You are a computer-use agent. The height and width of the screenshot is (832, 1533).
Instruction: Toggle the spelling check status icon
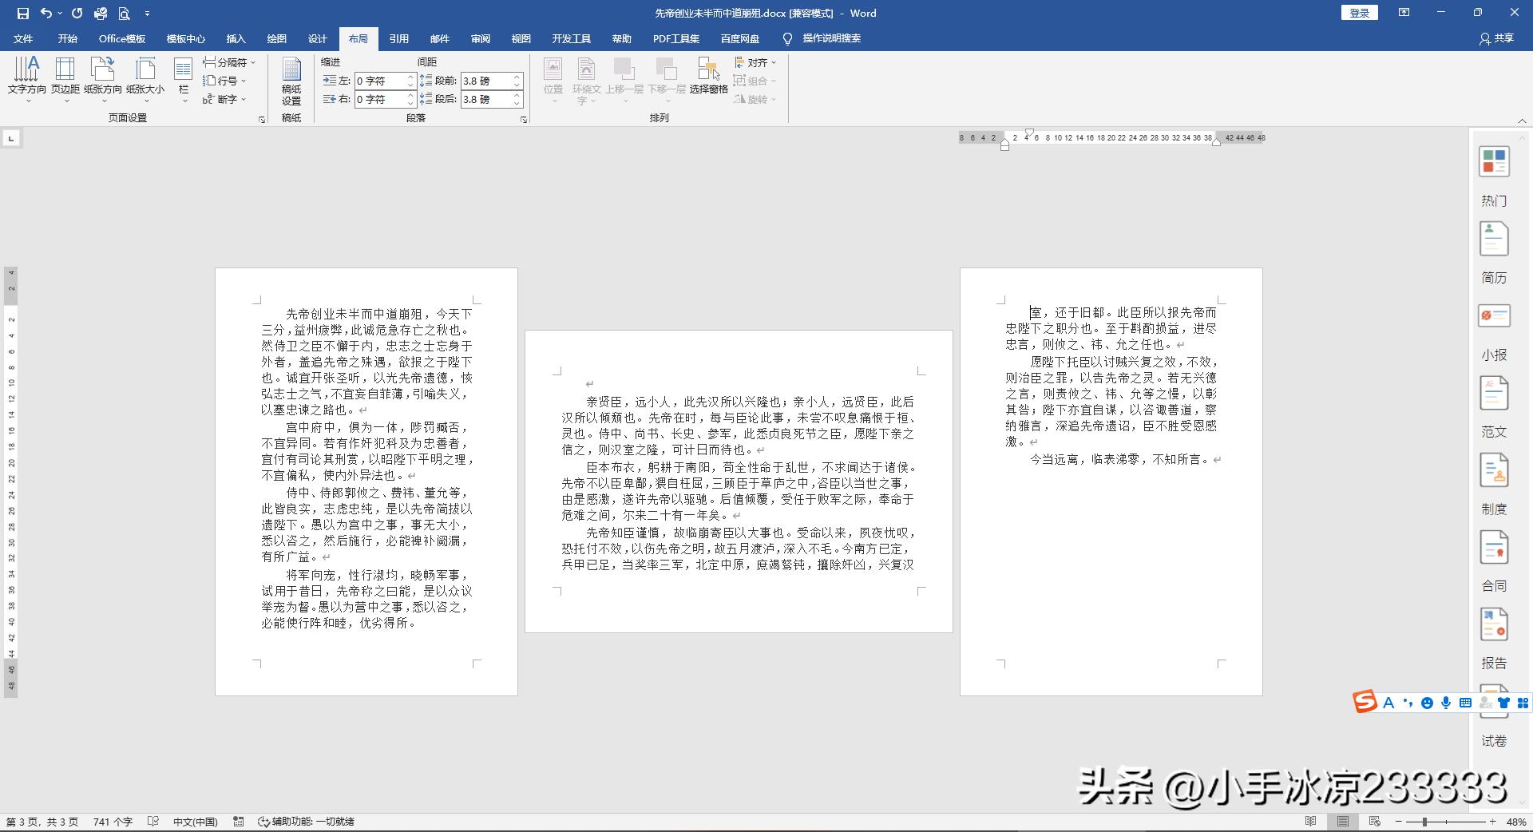click(x=153, y=821)
